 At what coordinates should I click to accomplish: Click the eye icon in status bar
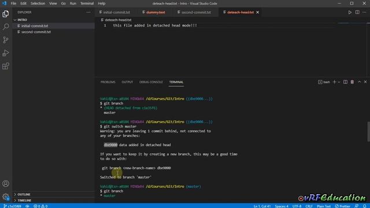click(27, 206)
